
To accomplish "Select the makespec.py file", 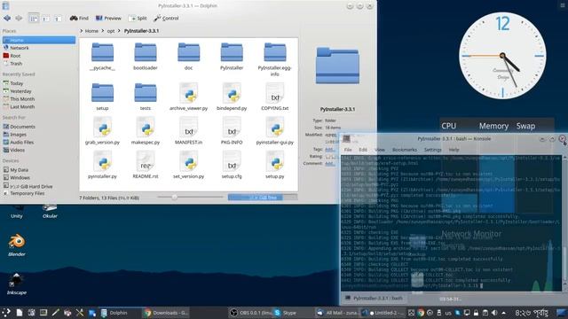I will coord(146,130).
